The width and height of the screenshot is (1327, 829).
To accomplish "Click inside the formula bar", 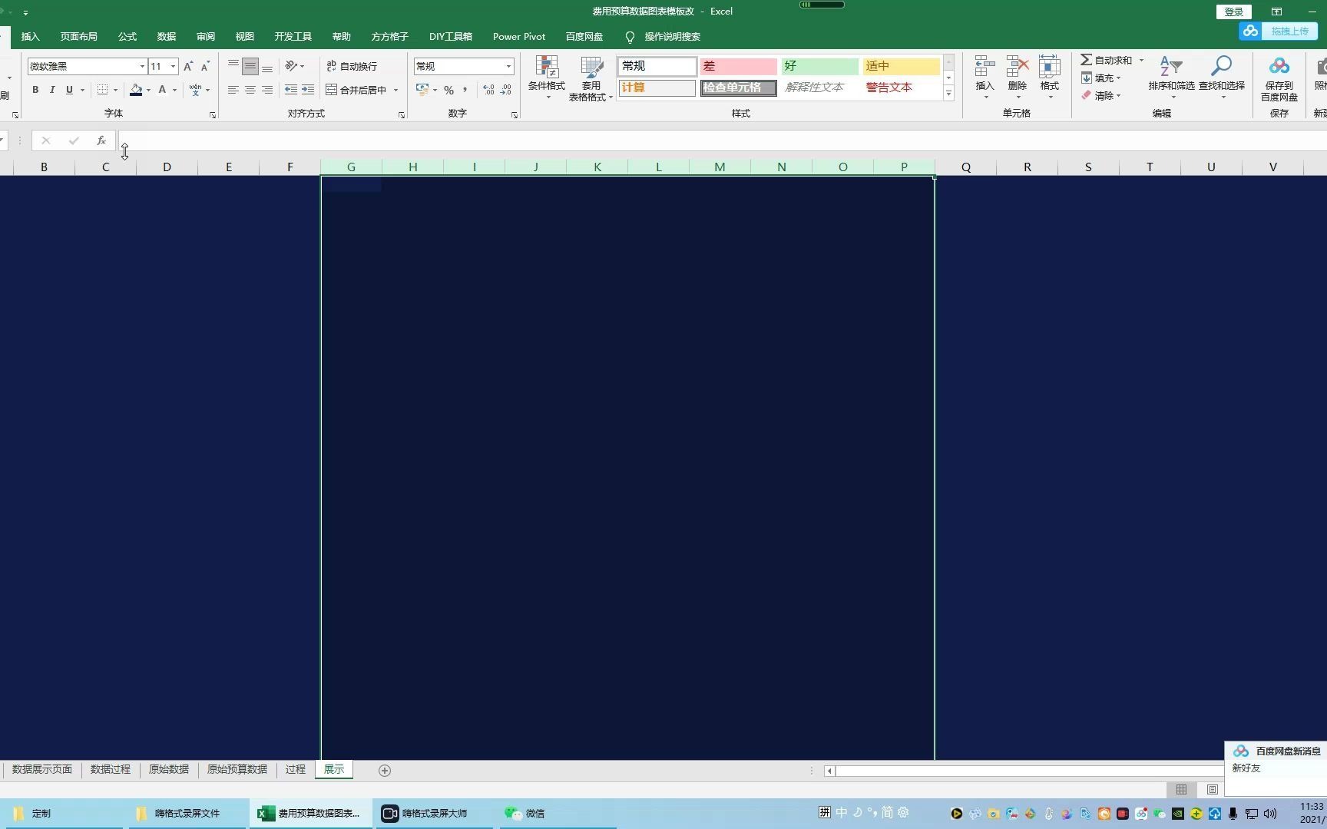I will tap(722, 140).
